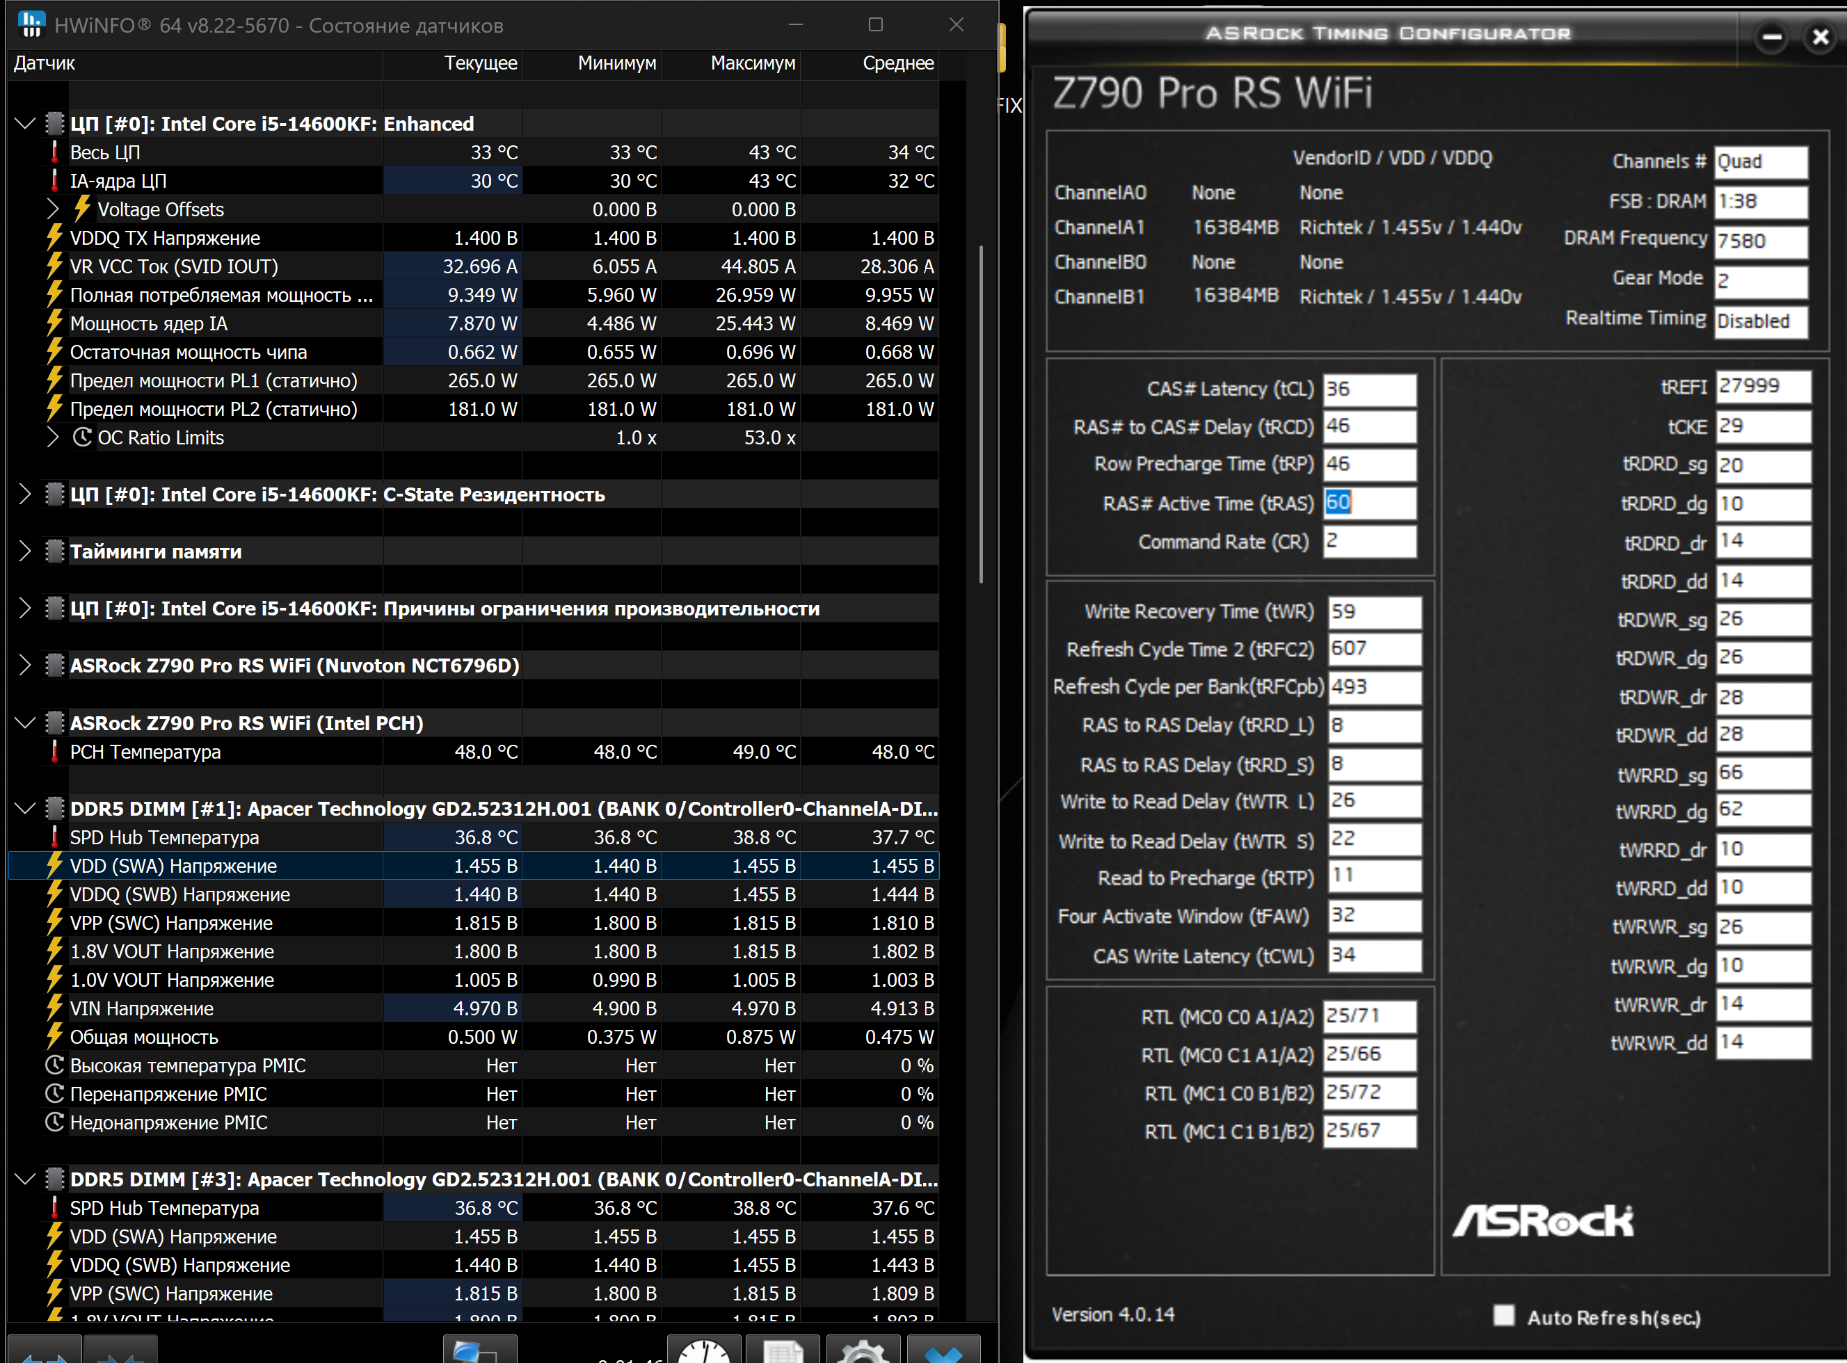Screen dimensions: 1847x1363
Task: Click the HWiNFO app icon in title bar
Action: 31,25
